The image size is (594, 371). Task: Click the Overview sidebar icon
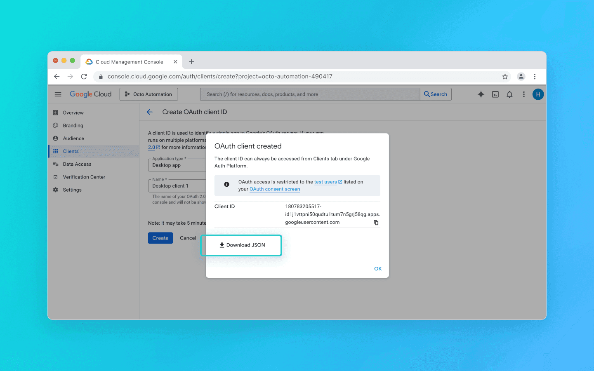(x=56, y=113)
